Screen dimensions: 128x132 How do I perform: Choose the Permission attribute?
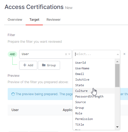coord(94,119)
